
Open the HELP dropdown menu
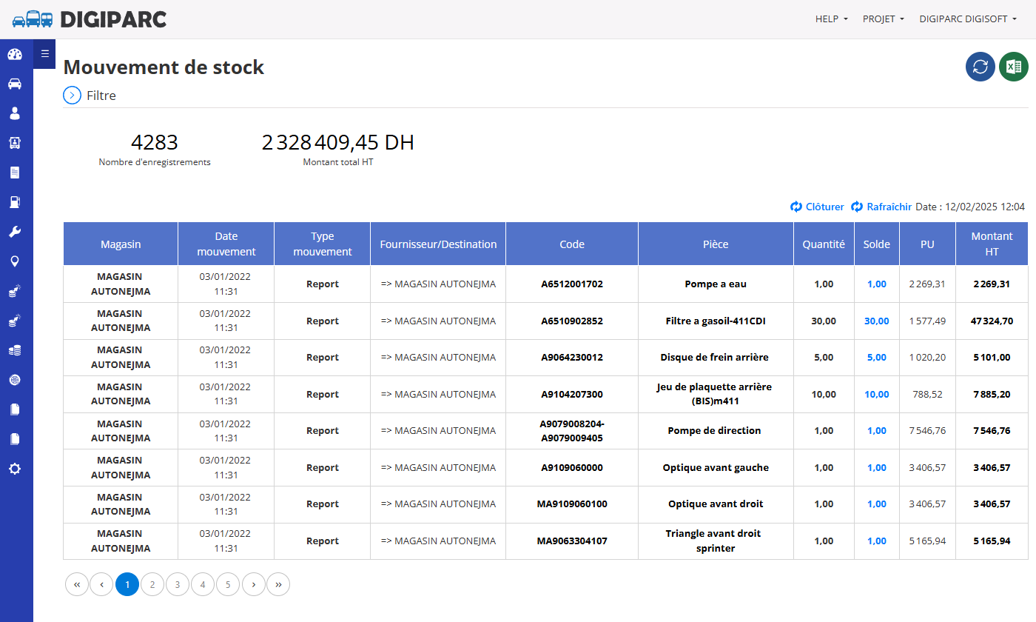pos(832,19)
